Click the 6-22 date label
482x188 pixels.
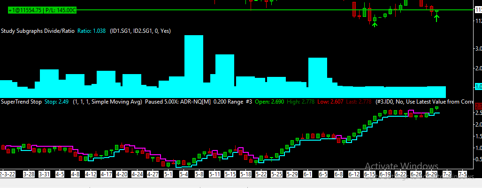400,174
